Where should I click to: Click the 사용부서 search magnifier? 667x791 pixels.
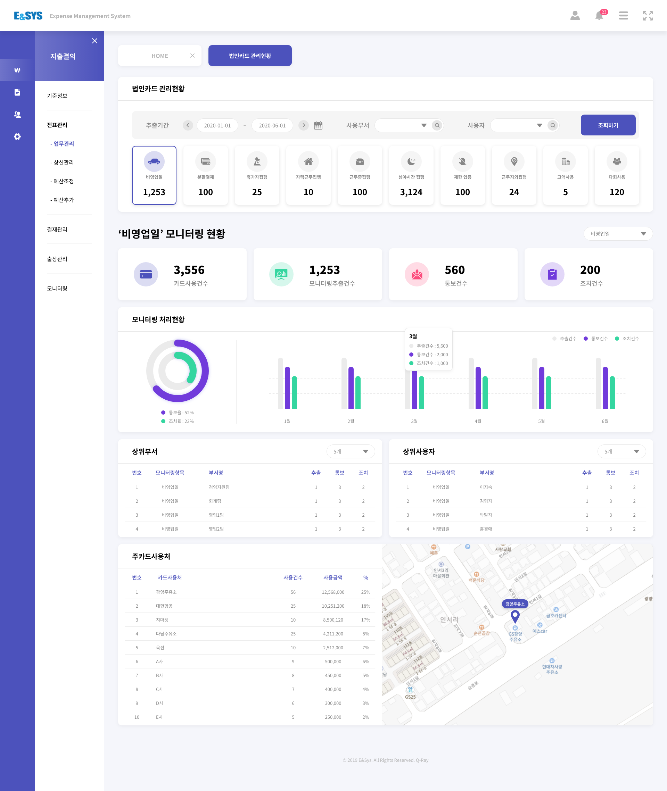[437, 125]
